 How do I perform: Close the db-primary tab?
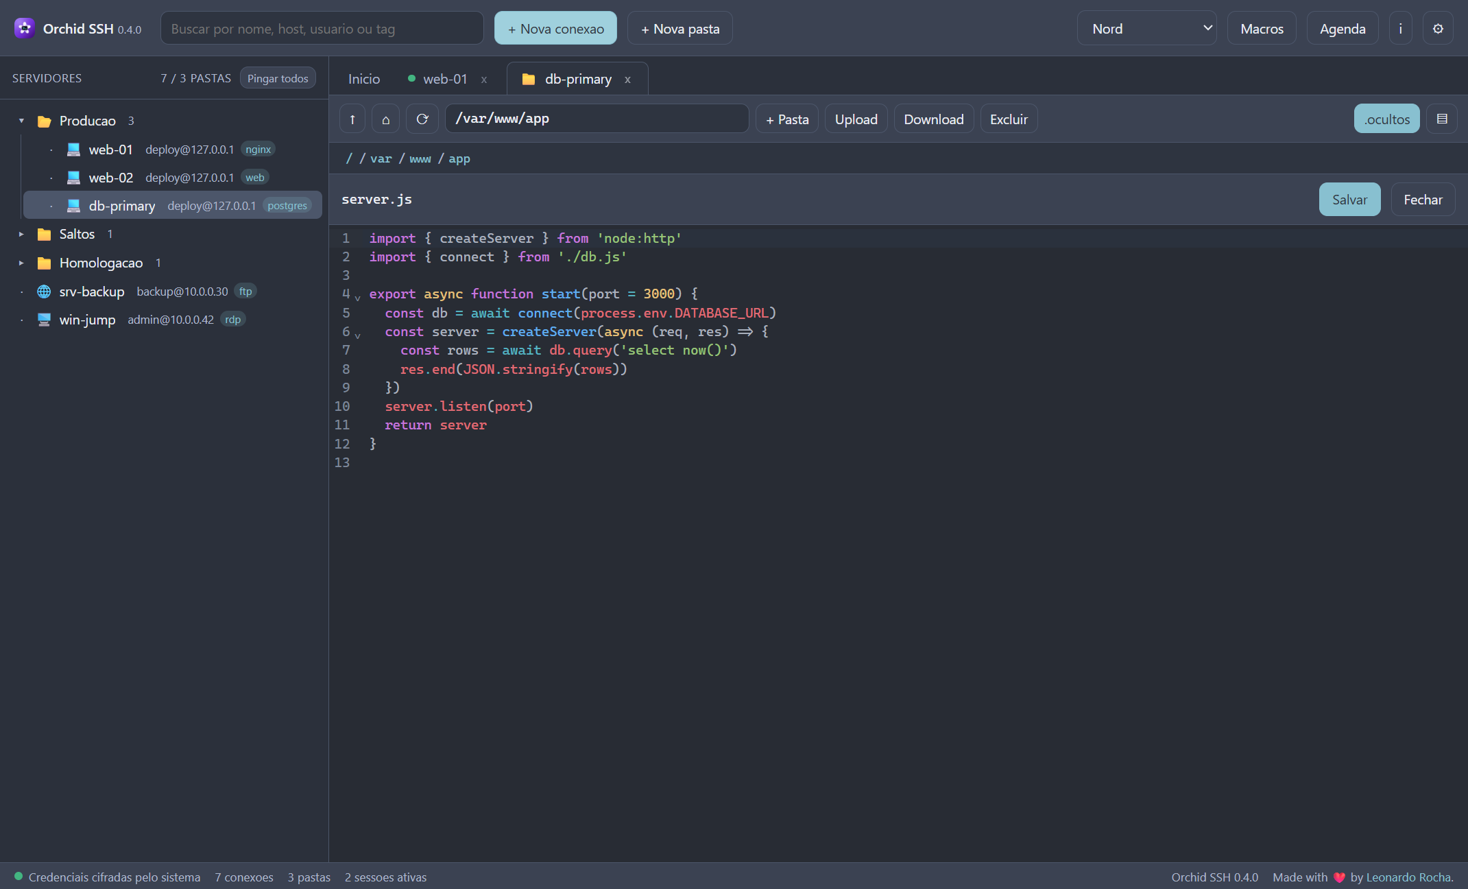627,80
